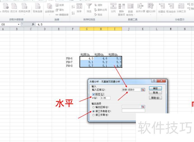This screenshot has height=142, width=194.
Task: Expand the What-If Analysis dropdown arrow
Action: point(151,14)
